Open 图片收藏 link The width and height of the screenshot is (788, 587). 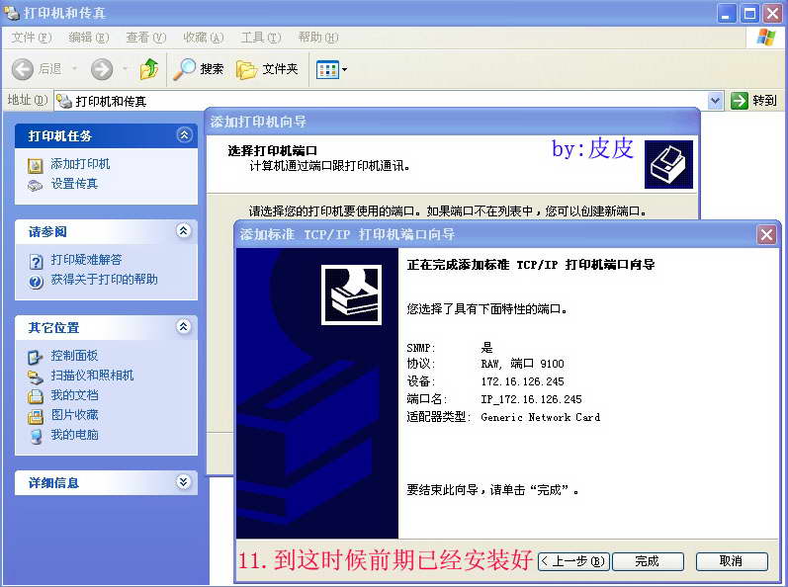[74, 415]
